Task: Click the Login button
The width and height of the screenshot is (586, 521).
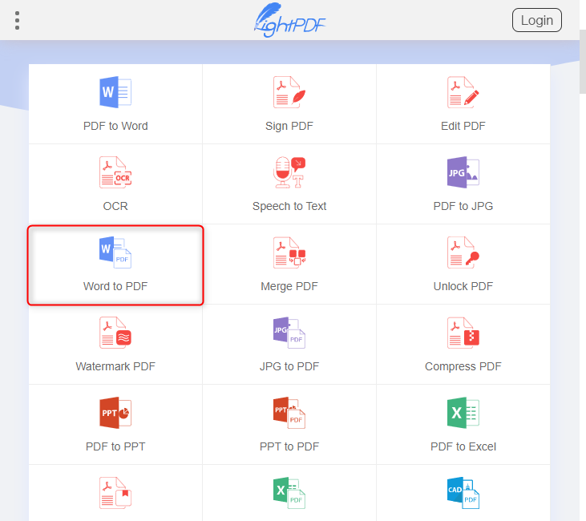Action: 536,20
